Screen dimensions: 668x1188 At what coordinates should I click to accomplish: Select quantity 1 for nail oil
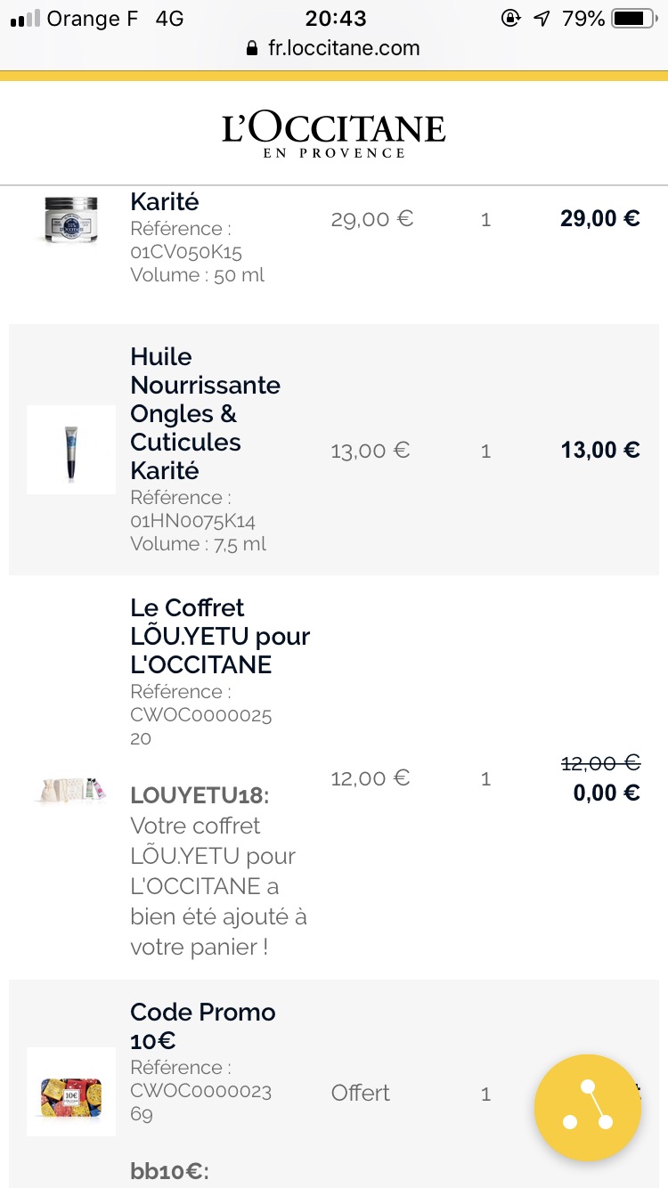pyautogui.click(x=485, y=452)
